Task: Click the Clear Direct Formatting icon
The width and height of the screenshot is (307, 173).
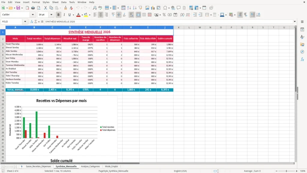Action: click(x=71, y=8)
